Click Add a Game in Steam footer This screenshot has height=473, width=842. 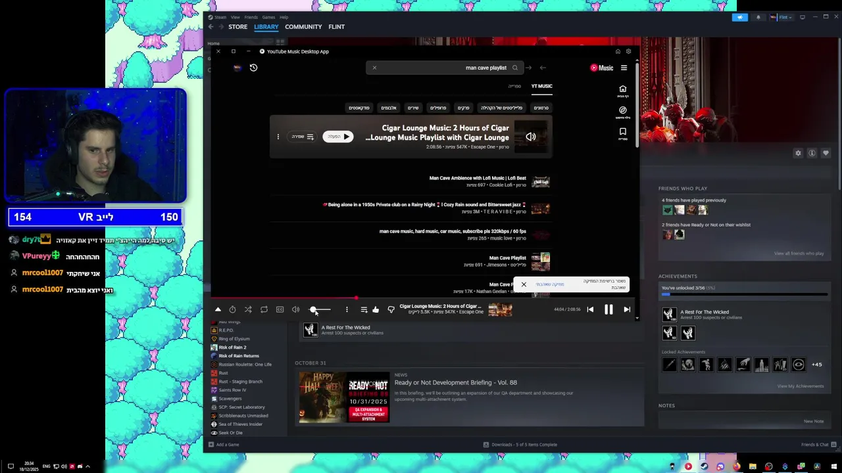pos(223,445)
